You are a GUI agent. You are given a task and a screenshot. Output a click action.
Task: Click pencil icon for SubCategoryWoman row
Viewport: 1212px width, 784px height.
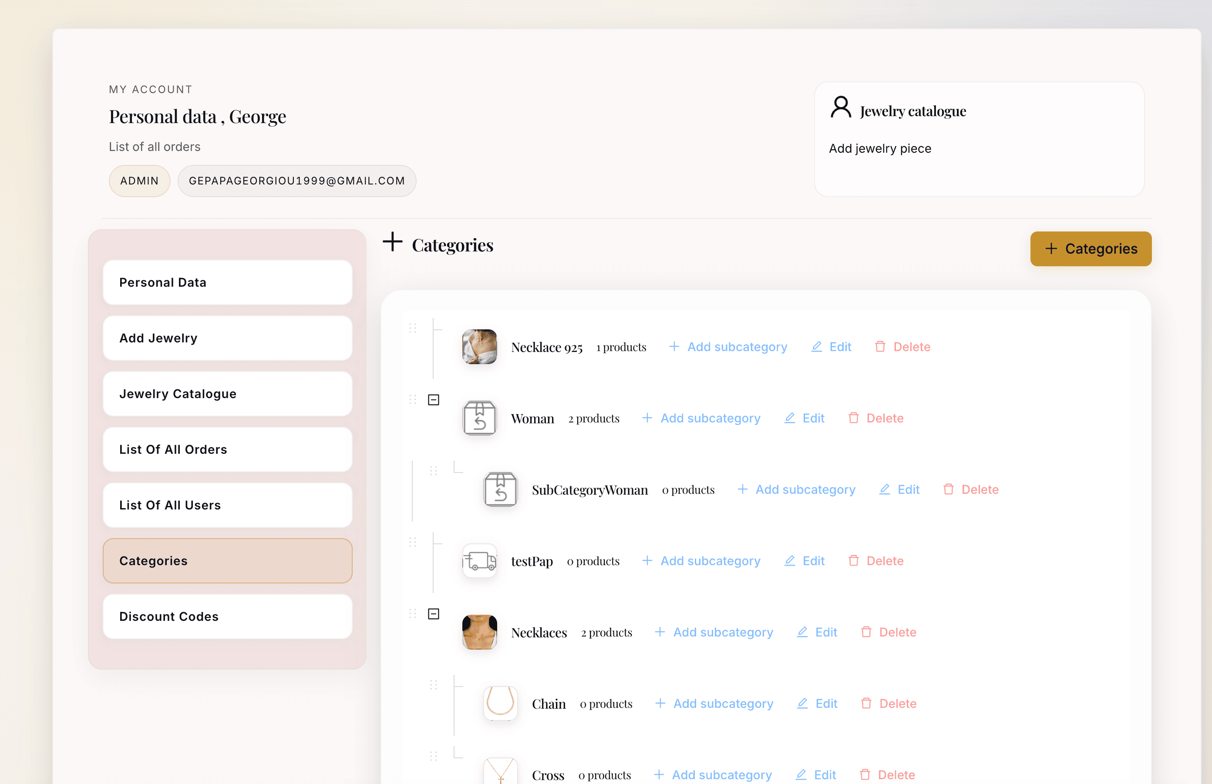[x=885, y=489]
